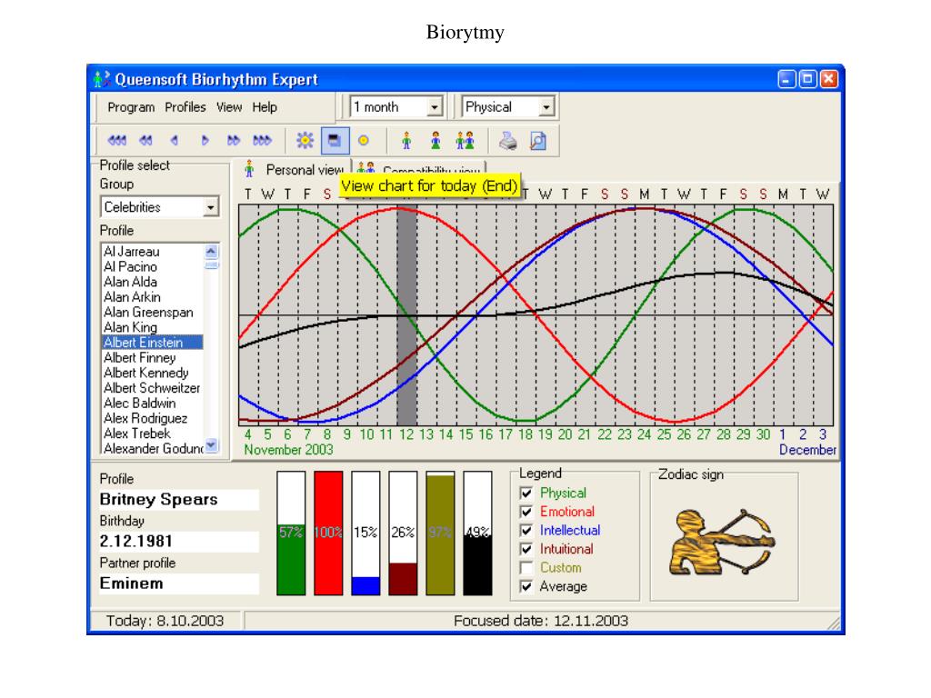This screenshot has width=931, height=698.
Task: Click the second person toolbar icon
Action: (435, 141)
